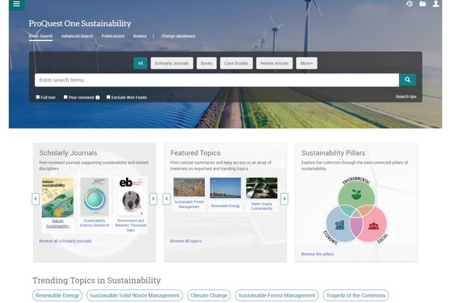Click the Enter search terms field
Viewport: 455px width, 303px height.
click(216, 80)
